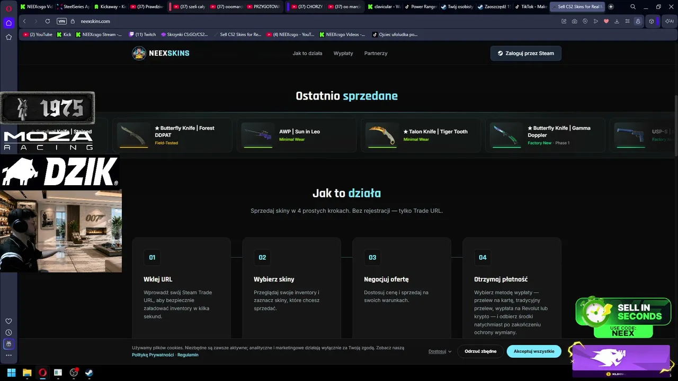Click the NEEXSKINS logo
Image resolution: width=678 pixels, height=381 pixels.
click(161, 53)
